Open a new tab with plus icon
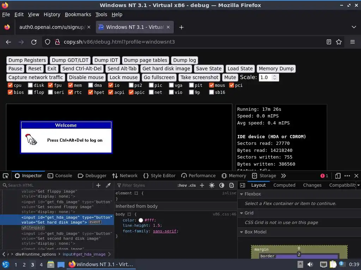The width and height of the screenshot is (361, 270). (182, 27)
